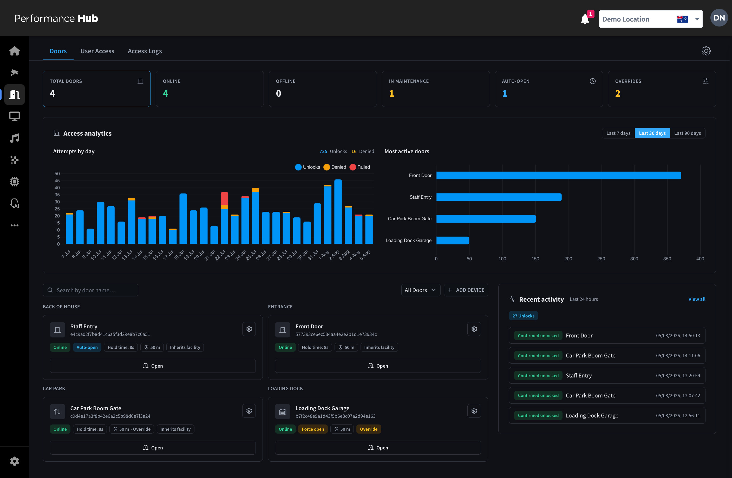732x478 pixels.
Task: Select Last 90 days range
Action: (x=687, y=133)
